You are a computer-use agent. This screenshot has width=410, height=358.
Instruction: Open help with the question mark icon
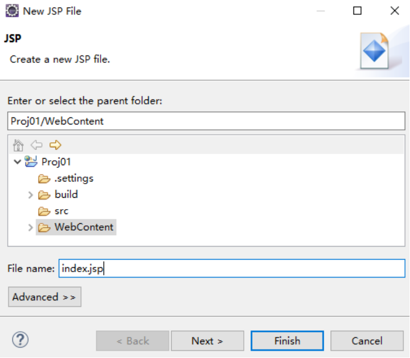click(x=20, y=340)
